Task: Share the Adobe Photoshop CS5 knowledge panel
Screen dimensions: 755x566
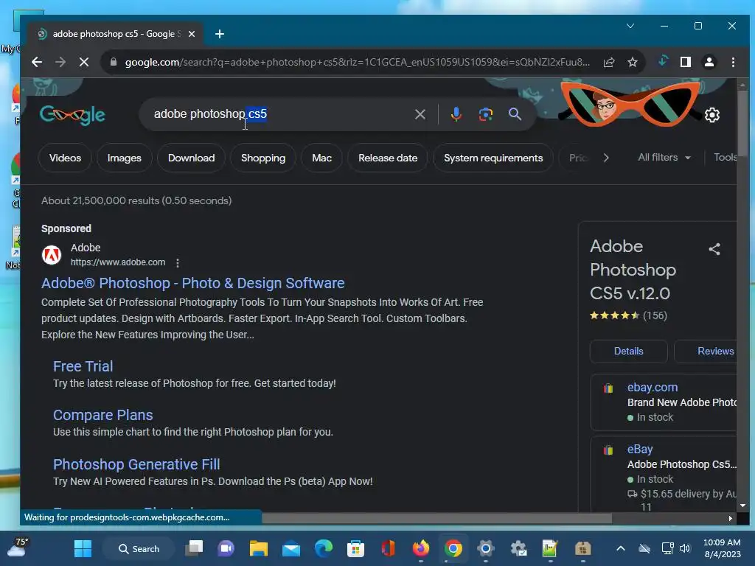Action: 714,249
